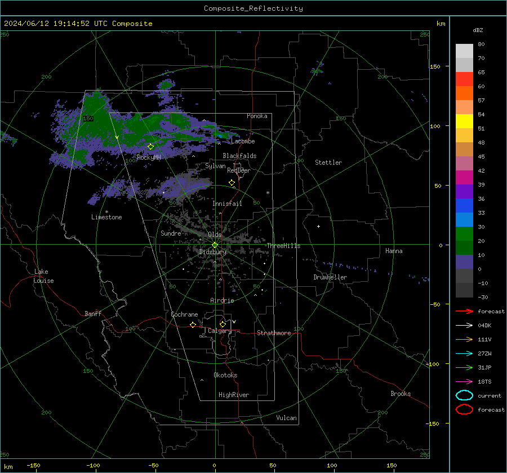507x473 pixels.
Task: Select the bright green 20–30 dBZ swatch
Action: coord(464,234)
